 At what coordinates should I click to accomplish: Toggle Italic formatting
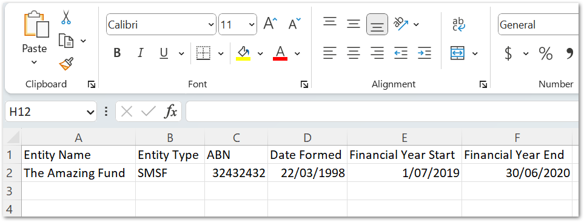click(x=141, y=53)
